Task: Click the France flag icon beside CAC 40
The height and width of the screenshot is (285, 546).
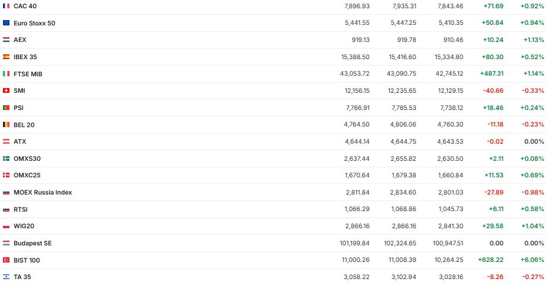Action: tap(6, 6)
